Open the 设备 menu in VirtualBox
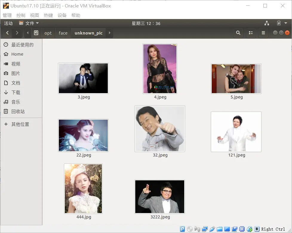 pyautogui.click(x=62, y=15)
